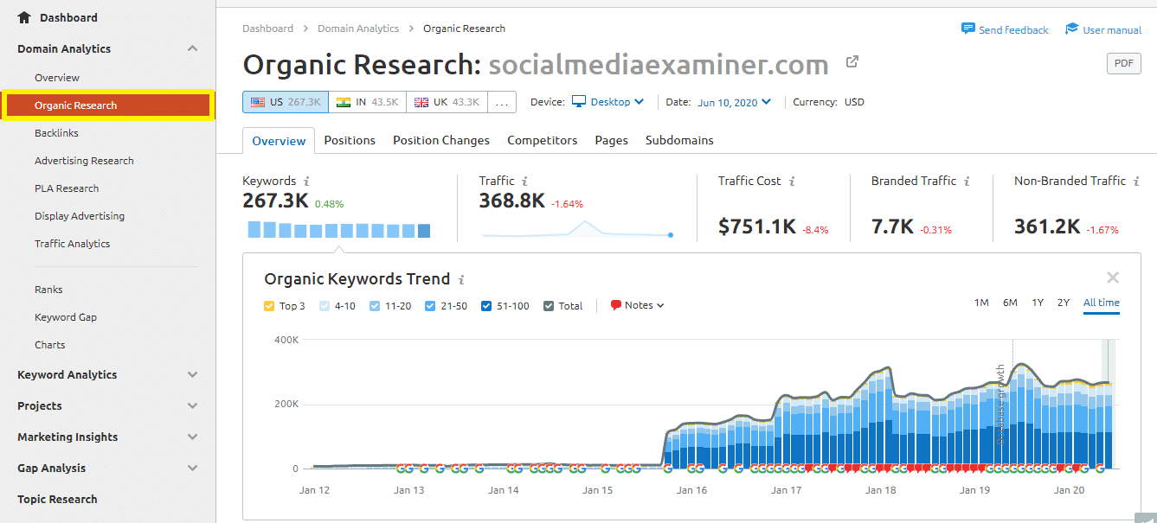1157x523 pixels.
Task: Open Charts in the sidebar
Action: [x=50, y=345]
